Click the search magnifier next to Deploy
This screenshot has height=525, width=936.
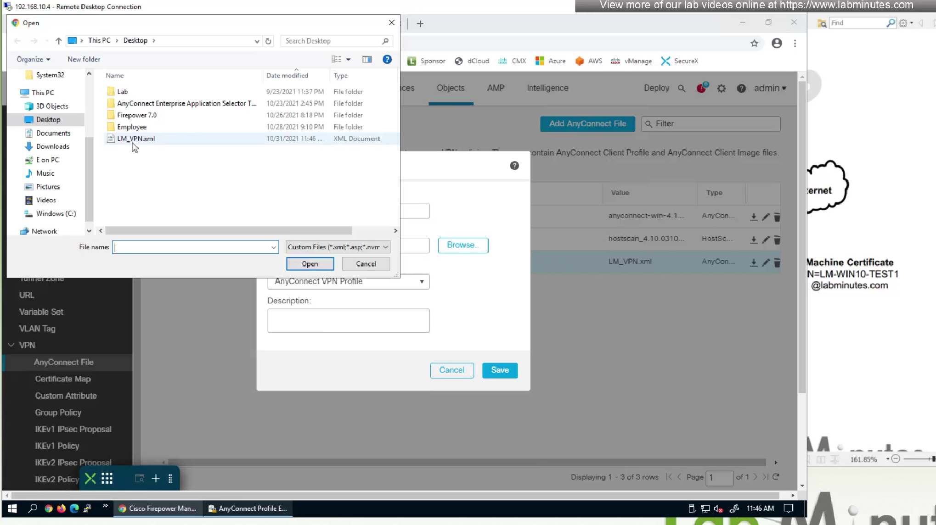click(x=682, y=89)
